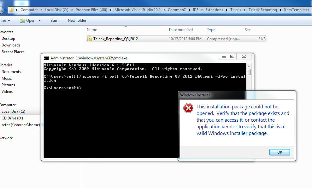
Task: Select Libraries group in navigation pane
Action: click(x=6, y=65)
